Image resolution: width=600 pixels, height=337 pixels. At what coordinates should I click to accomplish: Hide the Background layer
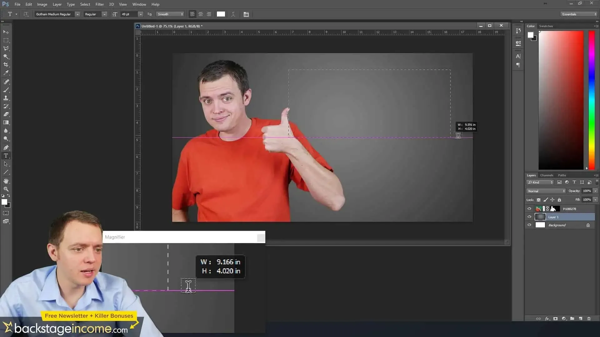point(529,225)
